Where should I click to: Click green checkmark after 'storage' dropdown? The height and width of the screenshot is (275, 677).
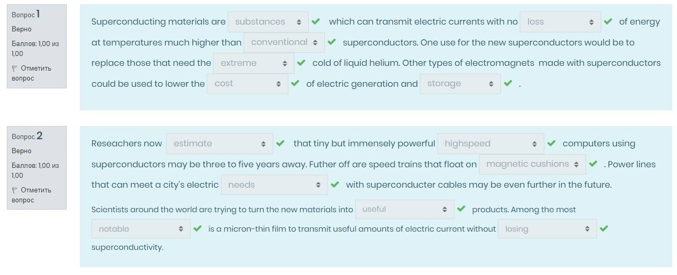pos(508,83)
